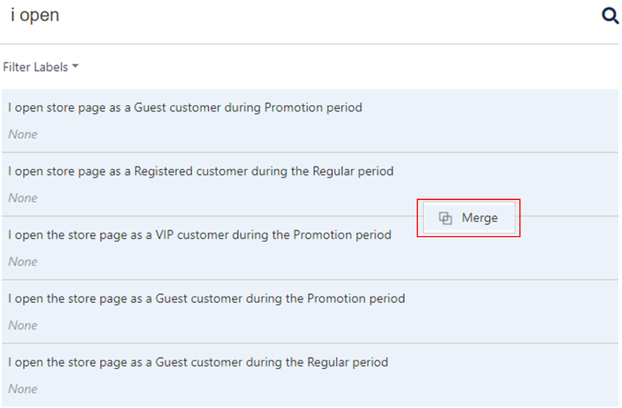
Task: Click the search magnifier icon
Action: (610, 16)
